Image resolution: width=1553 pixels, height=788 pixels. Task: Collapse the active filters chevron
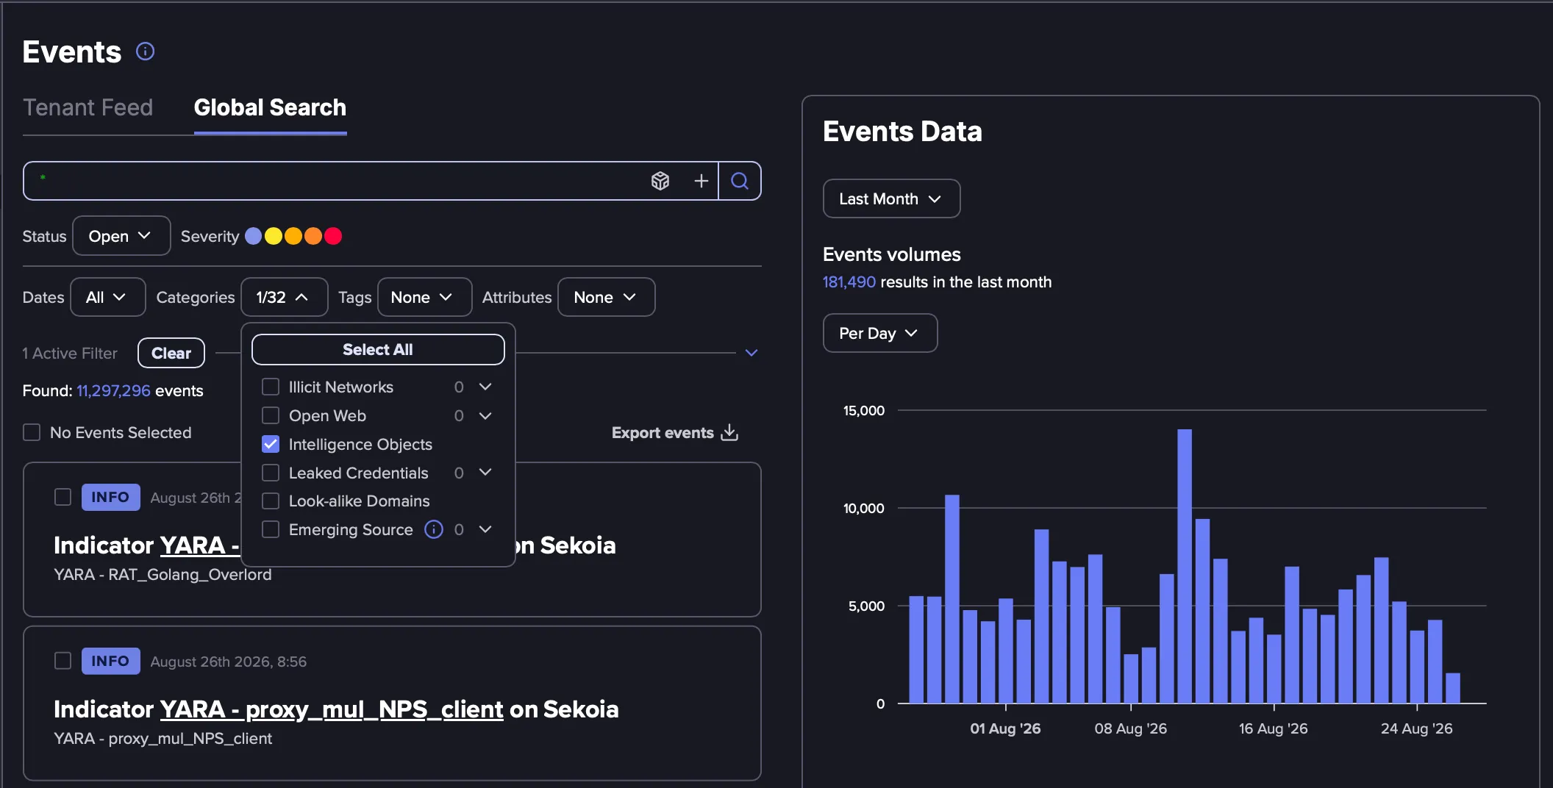751,353
